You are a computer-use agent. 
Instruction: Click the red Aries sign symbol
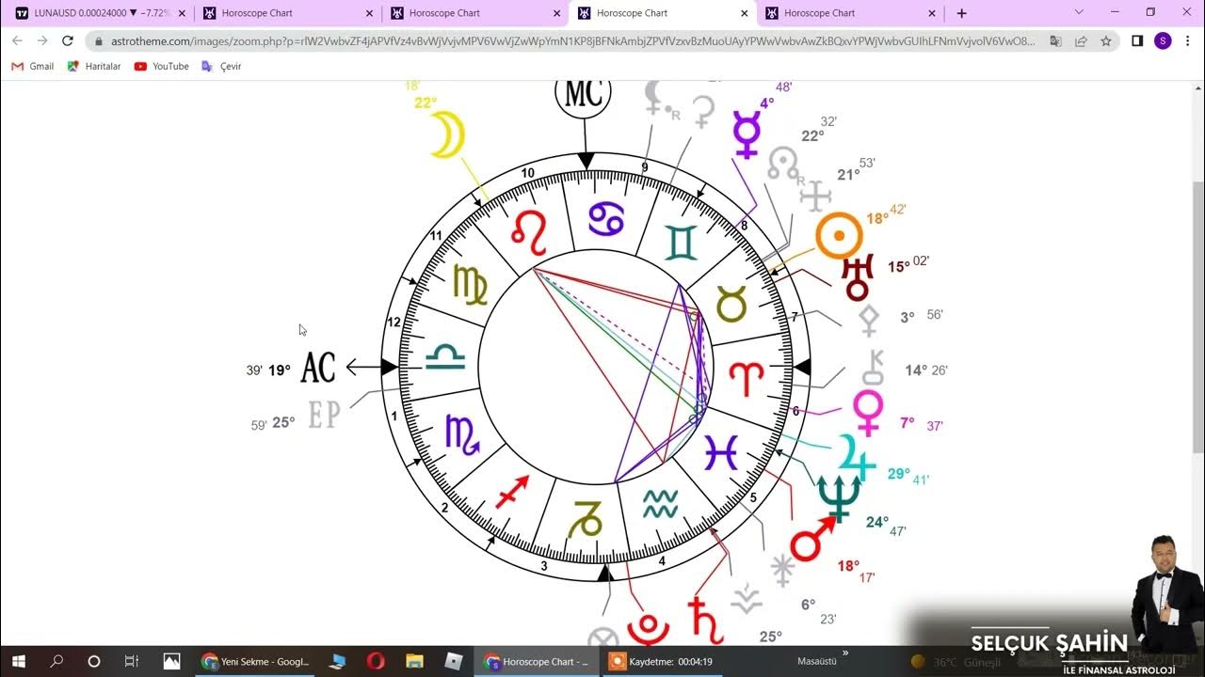click(x=747, y=378)
